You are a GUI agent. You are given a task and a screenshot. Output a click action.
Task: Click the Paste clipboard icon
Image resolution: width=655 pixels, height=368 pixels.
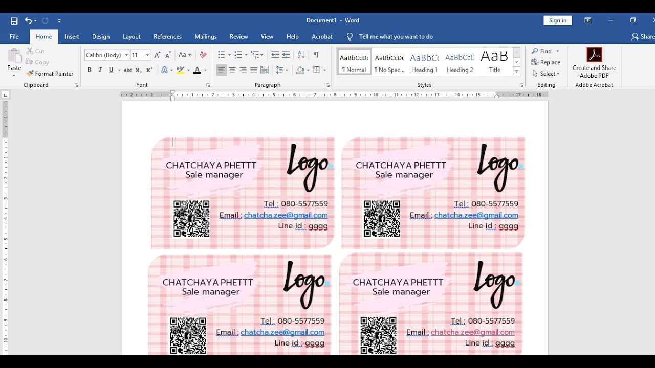point(14,56)
